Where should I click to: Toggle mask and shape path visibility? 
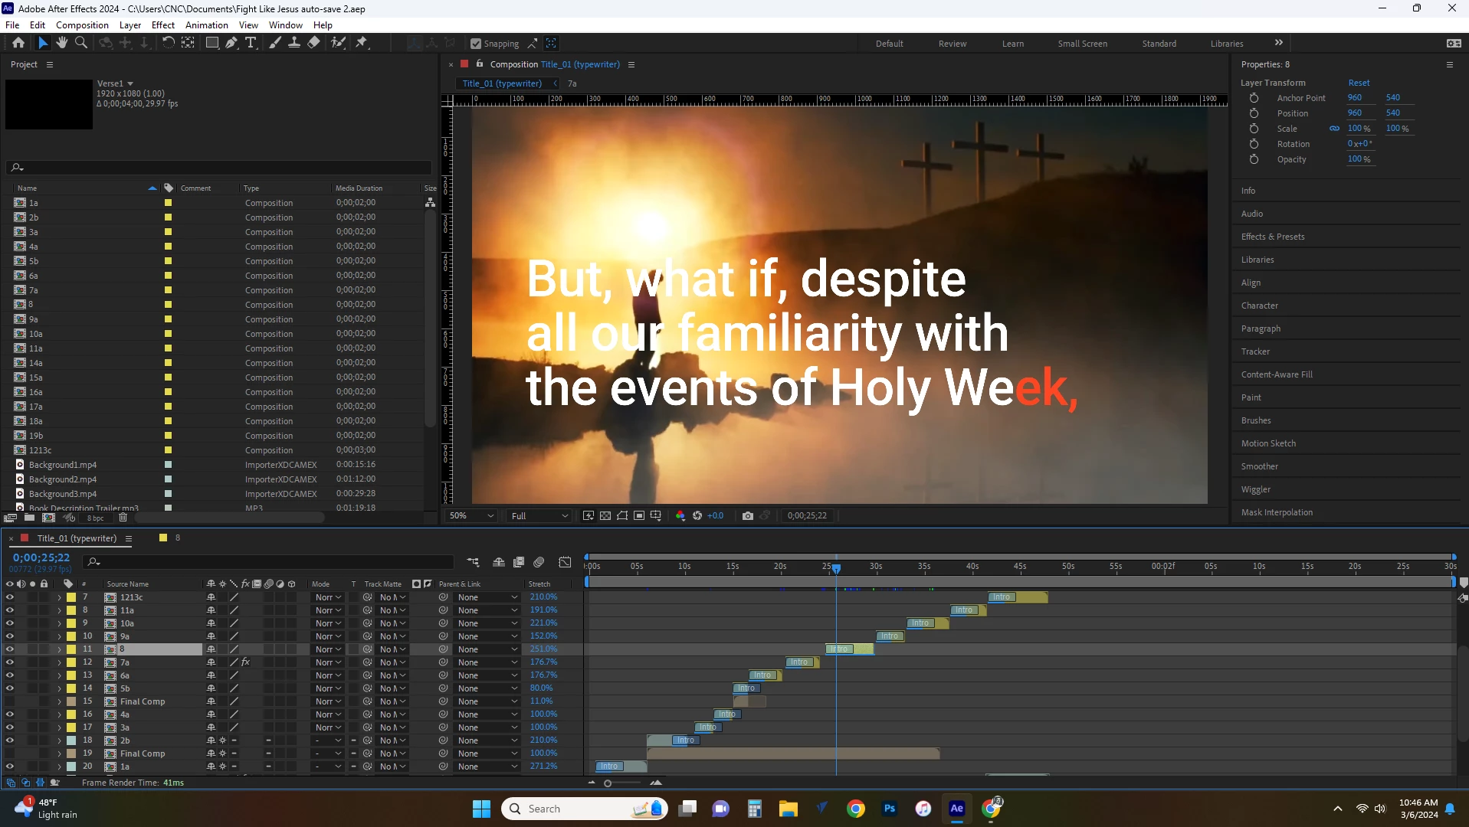[x=622, y=515]
